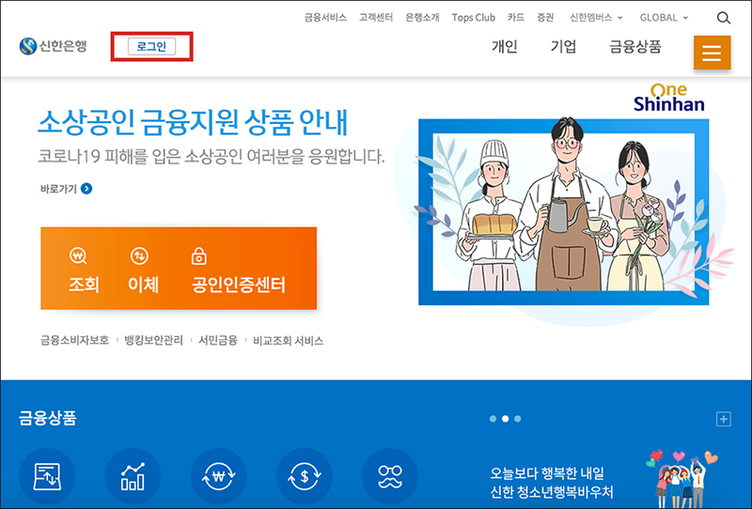The width and height of the screenshot is (752, 509).
Task: Open the 카드 top link
Action: [515, 18]
